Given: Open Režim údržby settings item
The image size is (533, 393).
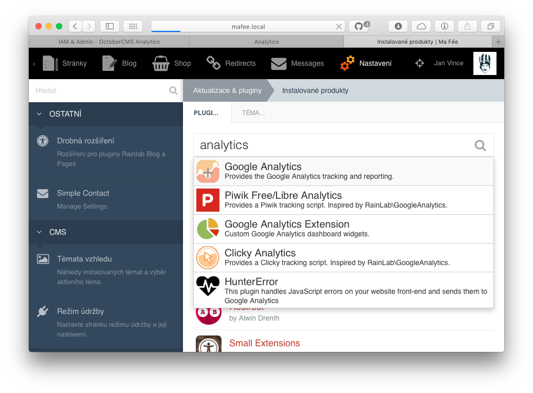Looking at the screenshot, I should click(106, 322).
